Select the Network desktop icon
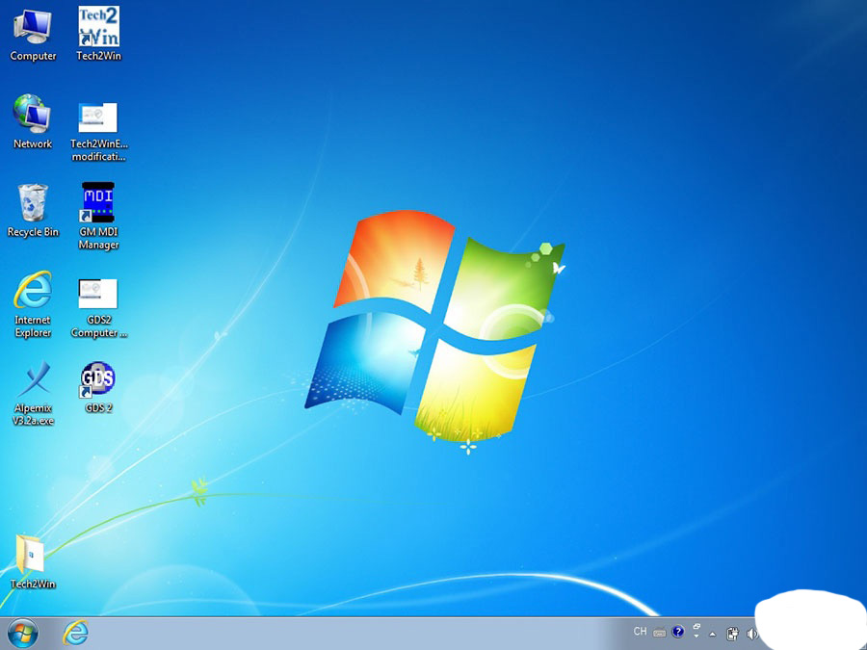 (x=33, y=122)
